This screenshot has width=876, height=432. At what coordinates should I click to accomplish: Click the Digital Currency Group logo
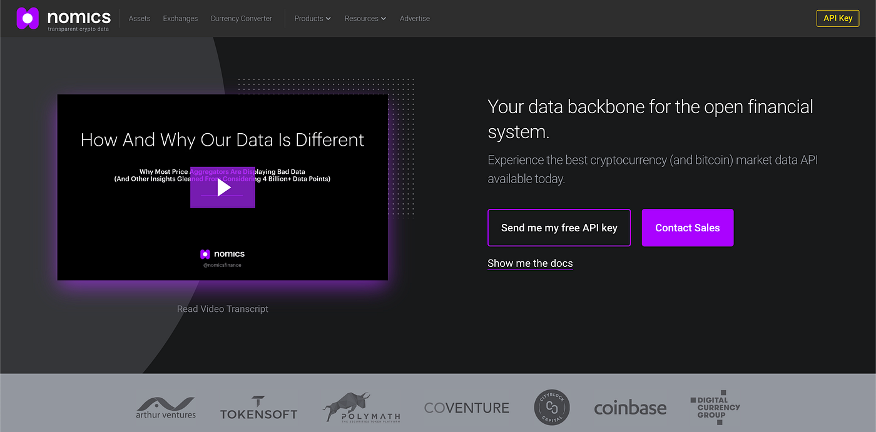pyautogui.click(x=715, y=408)
